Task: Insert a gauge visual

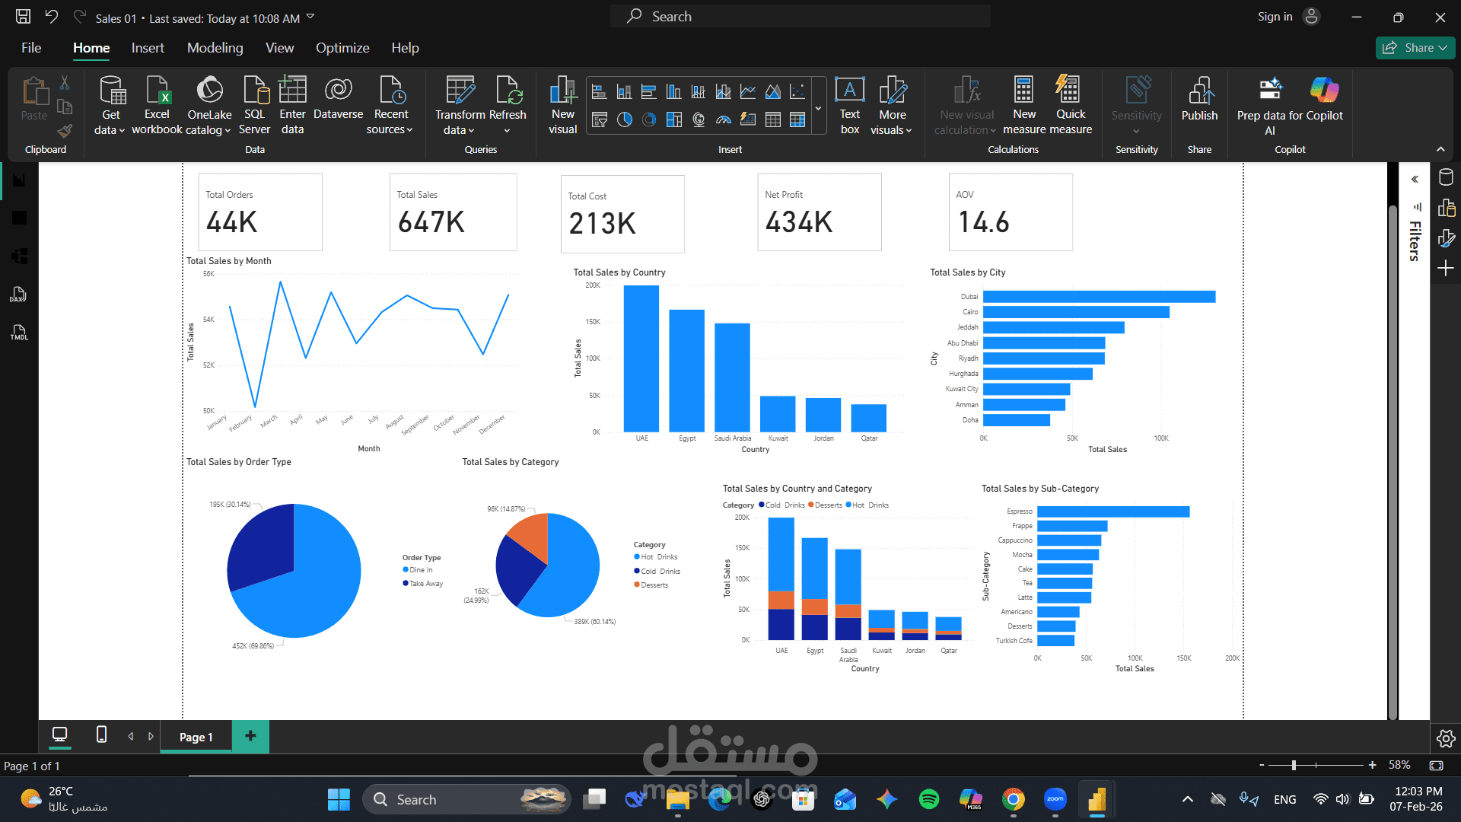Action: pyautogui.click(x=724, y=119)
